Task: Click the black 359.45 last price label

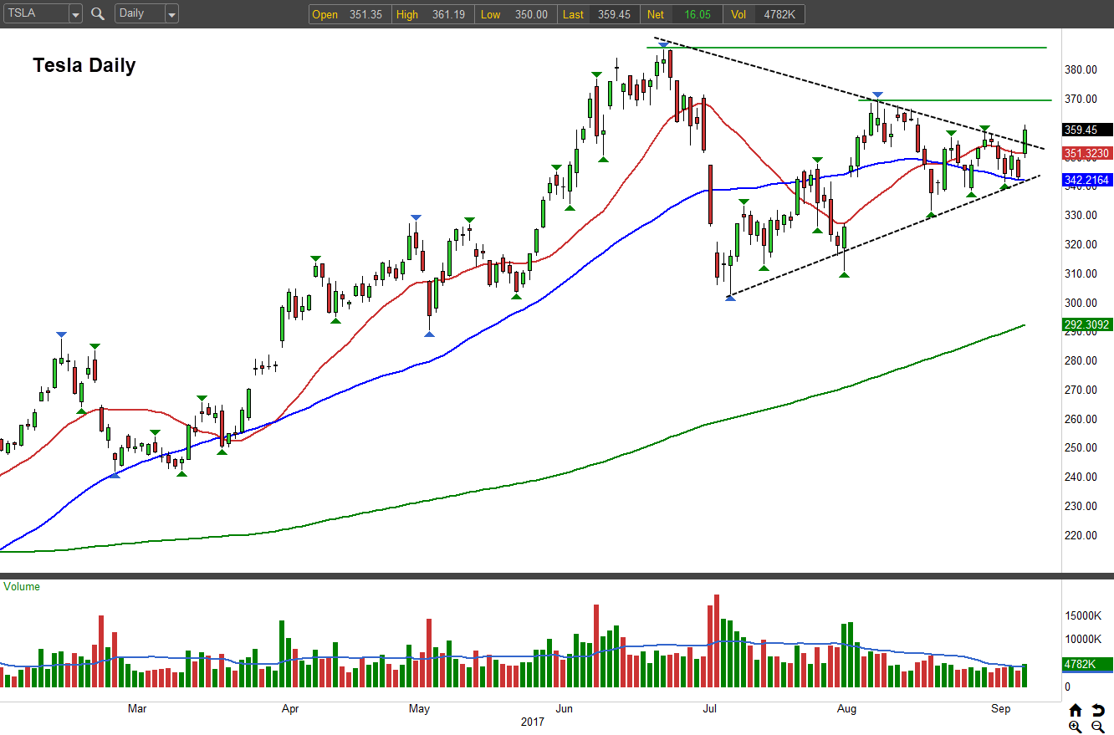Action: click(x=1087, y=130)
